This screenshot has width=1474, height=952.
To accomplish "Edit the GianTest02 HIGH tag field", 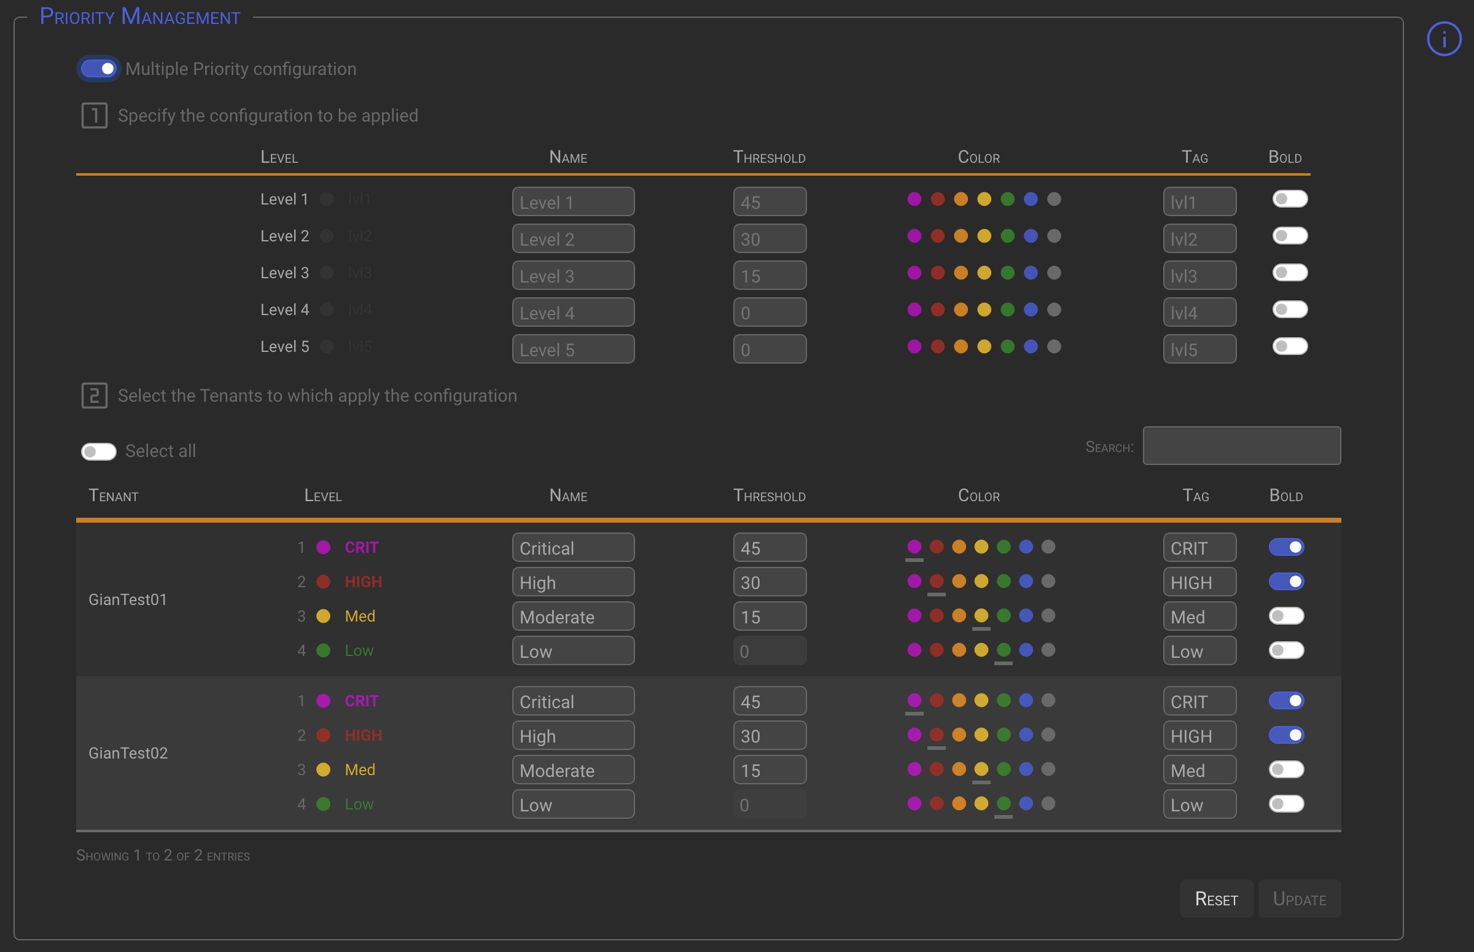I will click(1199, 736).
